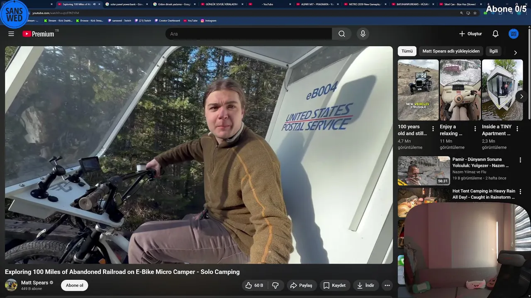The image size is (531, 298).
Task: Select the Tümü filter chip
Action: point(407,51)
